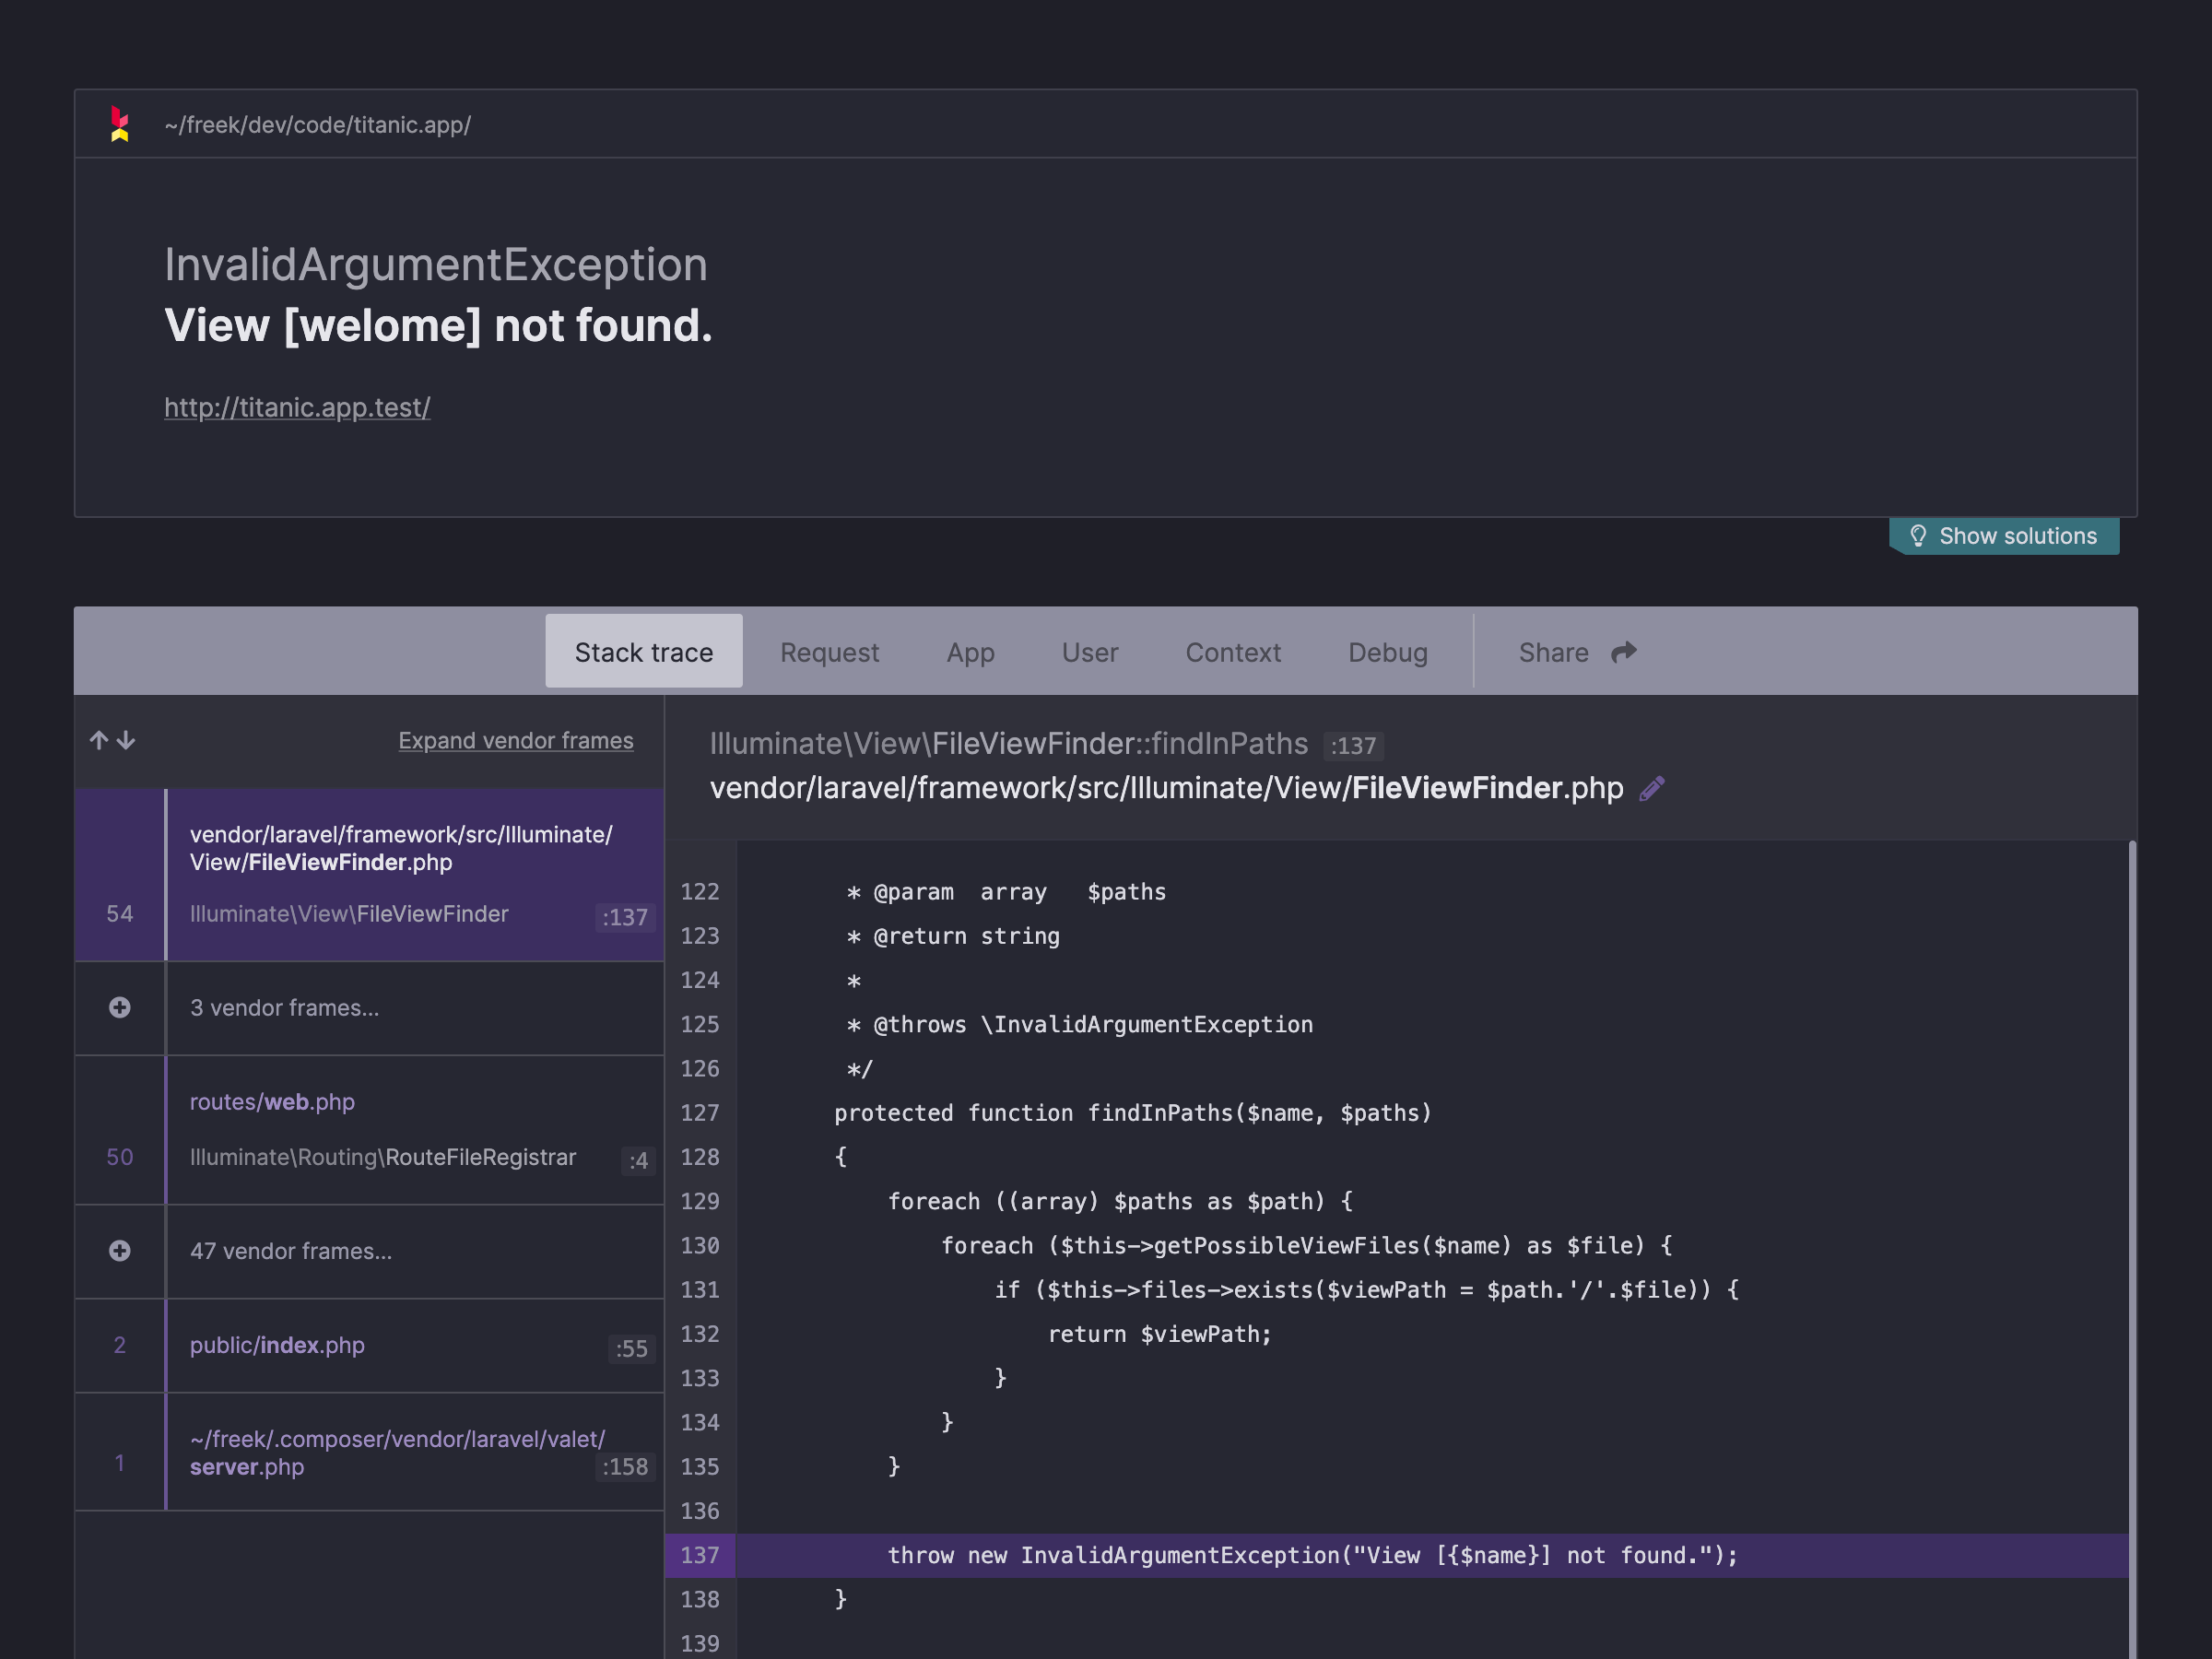The width and height of the screenshot is (2212, 1659).
Task: Click the pencil edit file icon
Action: 1652,789
